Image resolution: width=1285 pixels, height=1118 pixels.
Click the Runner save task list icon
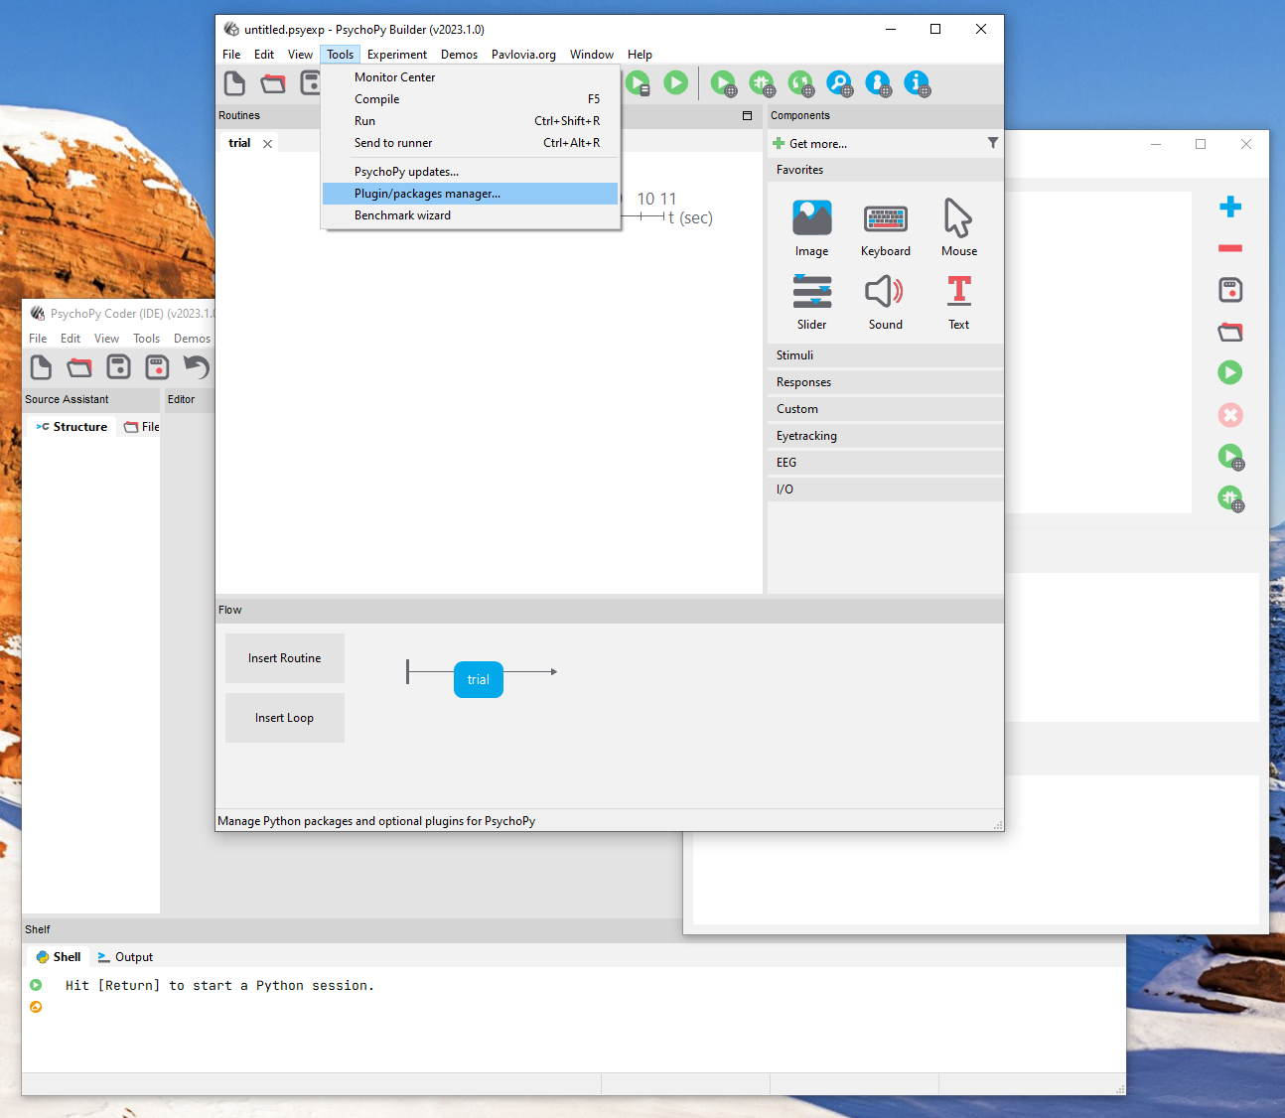click(x=1230, y=290)
